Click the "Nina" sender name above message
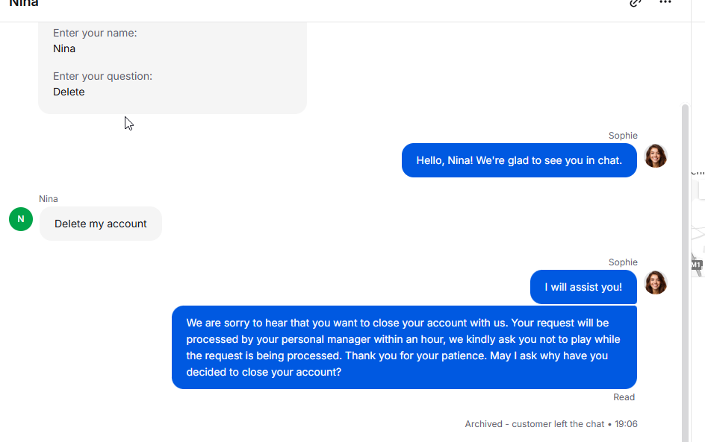This screenshot has height=442, width=705. tap(49, 199)
